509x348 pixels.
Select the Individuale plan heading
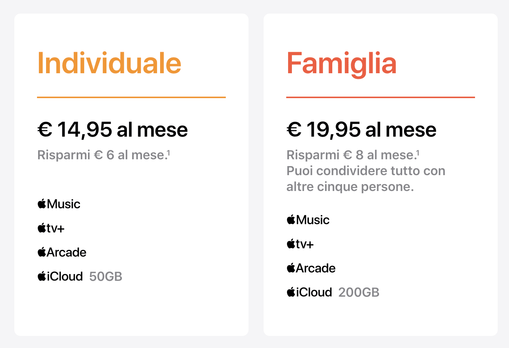pos(110,63)
